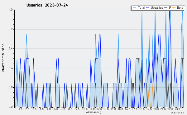This screenshot has width=187, height=115.
Task: Click the orange Bots legend line
Action: click(174, 8)
